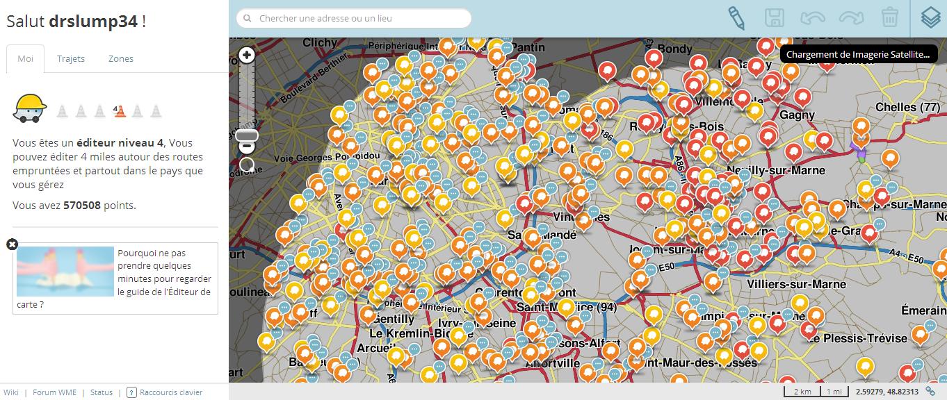The height and width of the screenshot is (400, 947).
Task: Click the Gentilly map label
Action: point(394,319)
